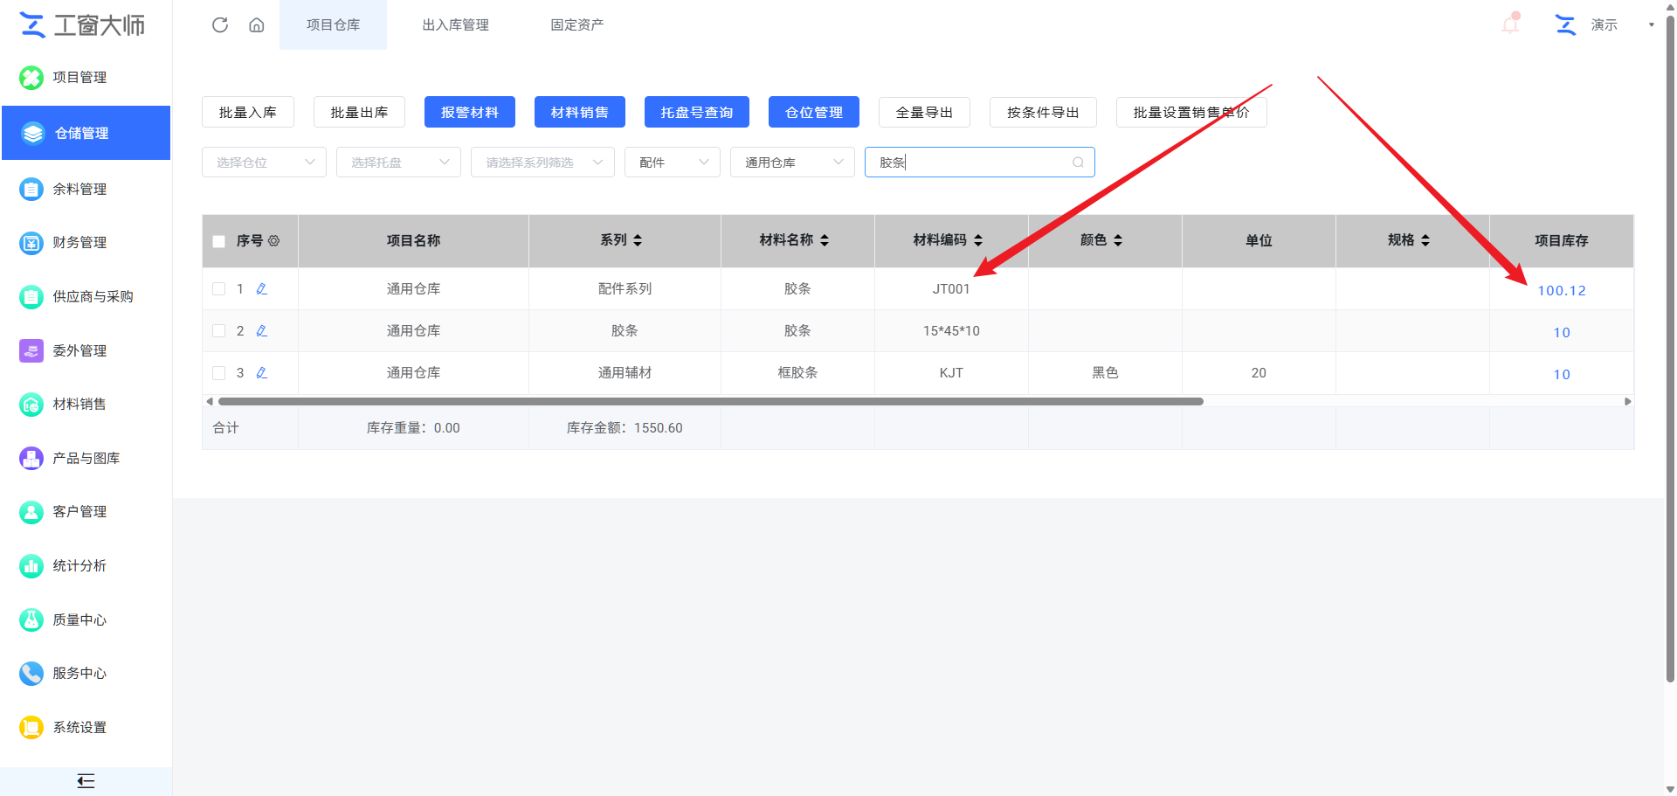The width and height of the screenshot is (1677, 796).
Task: Check the checkbox for row 3
Action: (x=219, y=373)
